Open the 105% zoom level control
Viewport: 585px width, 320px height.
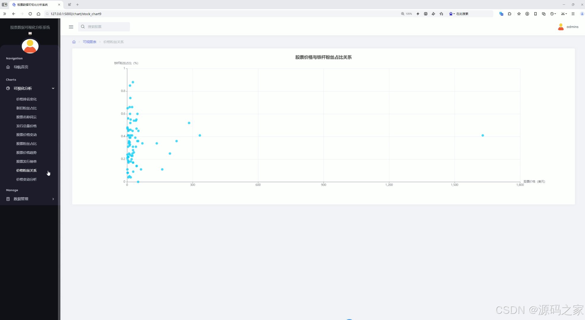point(406,14)
